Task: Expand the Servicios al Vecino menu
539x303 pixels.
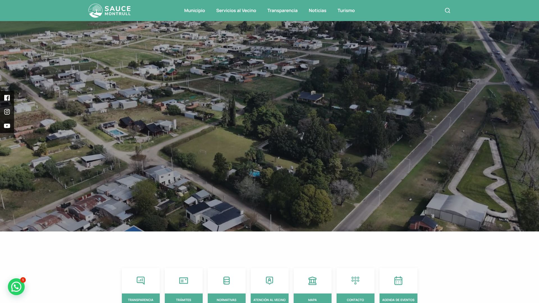Action: 236,11
